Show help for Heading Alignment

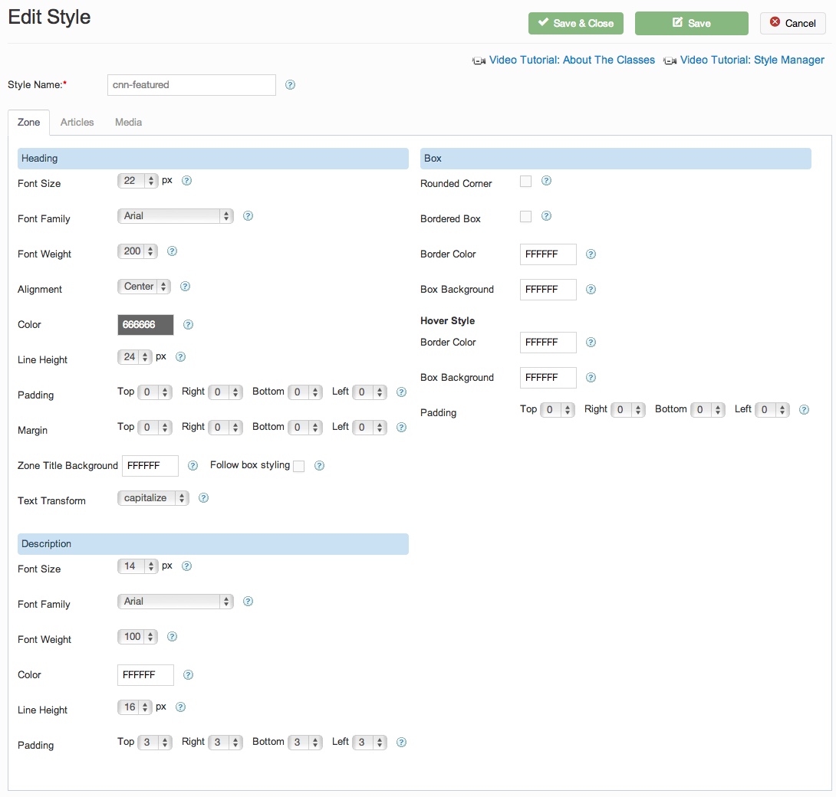(185, 286)
